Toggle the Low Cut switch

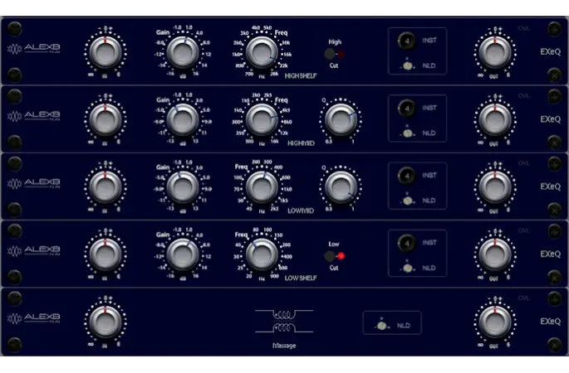coord(330,255)
